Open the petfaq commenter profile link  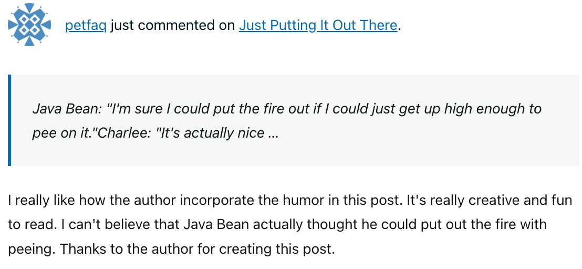point(86,25)
